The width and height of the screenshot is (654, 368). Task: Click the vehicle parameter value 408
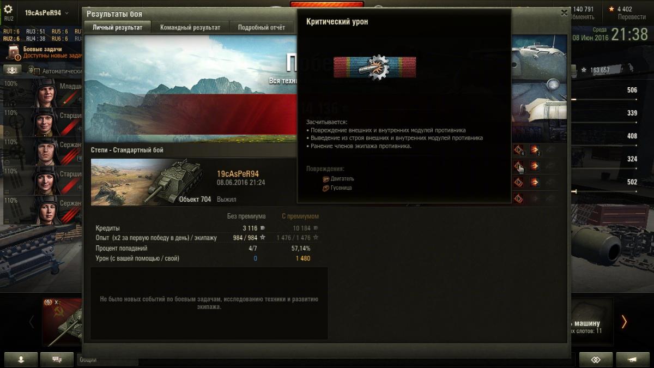632,136
